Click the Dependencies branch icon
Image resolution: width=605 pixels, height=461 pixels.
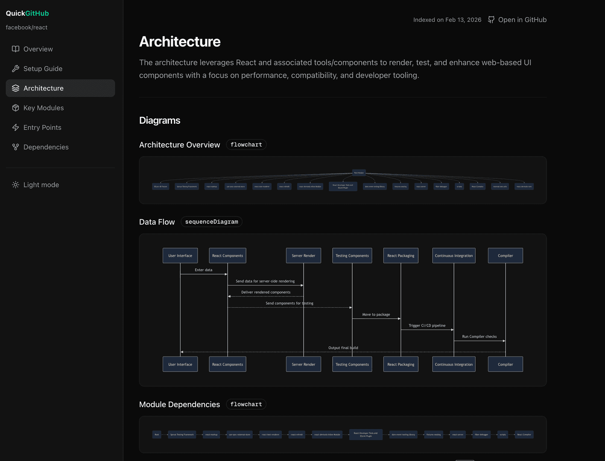point(15,147)
